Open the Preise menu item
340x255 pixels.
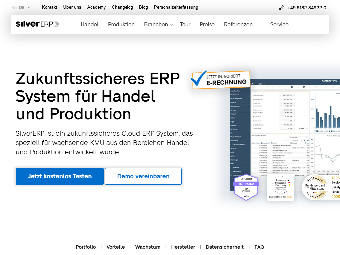point(207,24)
